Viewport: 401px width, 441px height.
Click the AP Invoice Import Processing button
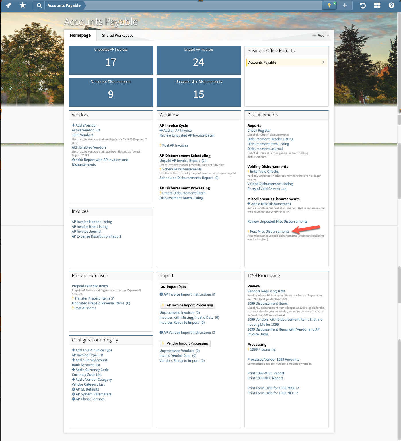click(x=187, y=305)
